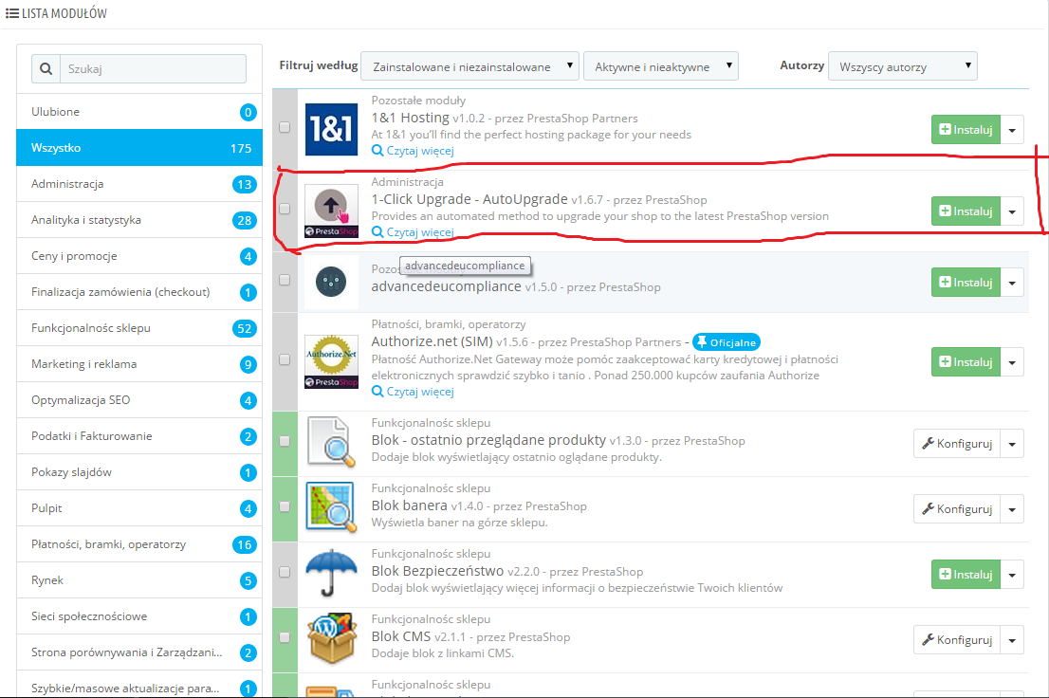The height and width of the screenshot is (698, 1049).
Task: Open the Pokazy slajdów category
Action: pyautogui.click(x=139, y=472)
